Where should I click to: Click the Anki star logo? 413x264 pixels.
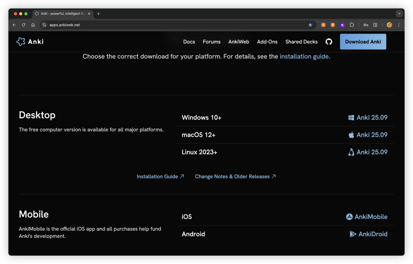pyautogui.click(x=21, y=42)
